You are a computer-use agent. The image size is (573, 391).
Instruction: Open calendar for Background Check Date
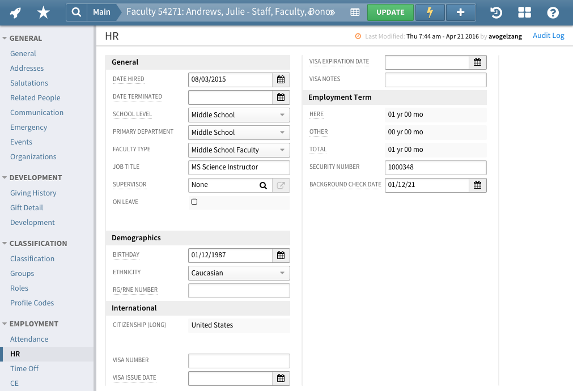tap(477, 185)
